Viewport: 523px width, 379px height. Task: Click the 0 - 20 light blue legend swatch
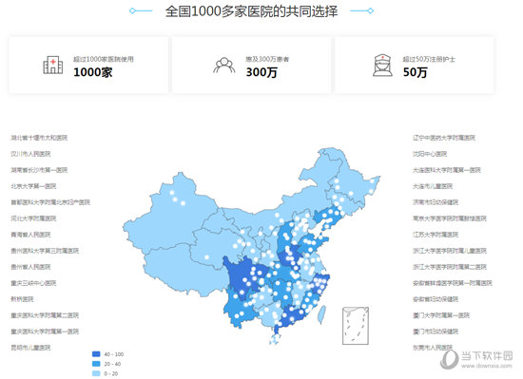(x=96, y=373)
